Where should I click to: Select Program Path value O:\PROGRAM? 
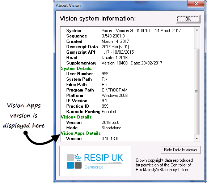114,90
